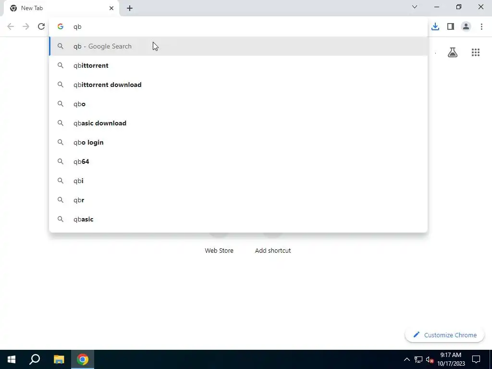Reload the current page
This screenshot has height=369, width=492.
[x=41, y=27]
